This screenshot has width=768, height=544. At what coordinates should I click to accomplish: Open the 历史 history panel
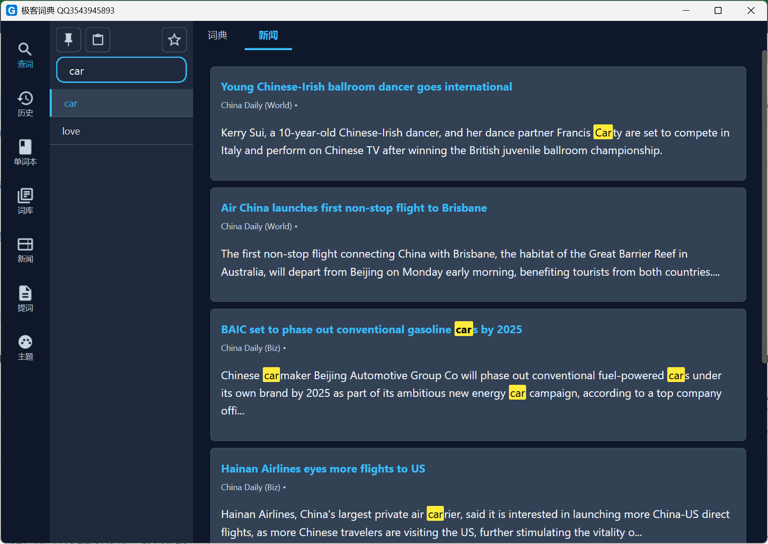point(25,104)
